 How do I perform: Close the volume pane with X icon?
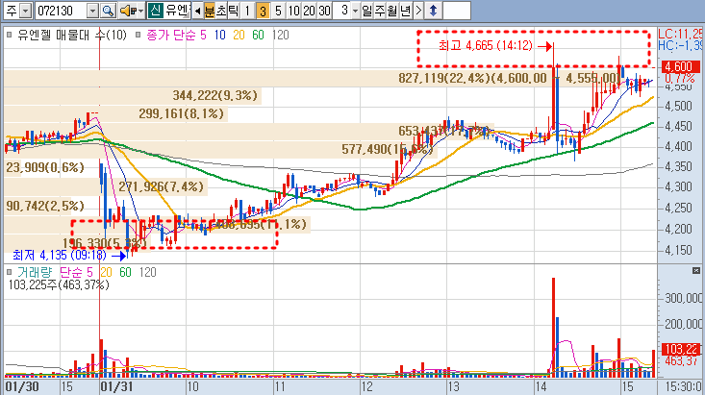click(696, 270)
